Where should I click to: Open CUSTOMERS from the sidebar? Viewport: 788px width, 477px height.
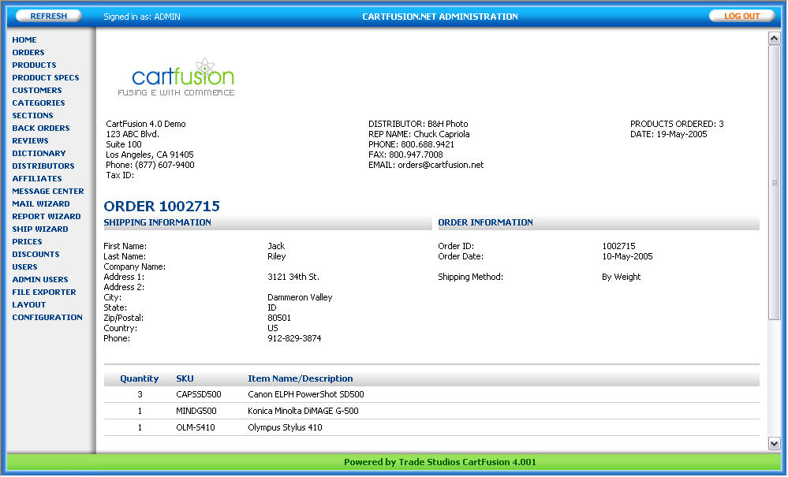[37, 90]
